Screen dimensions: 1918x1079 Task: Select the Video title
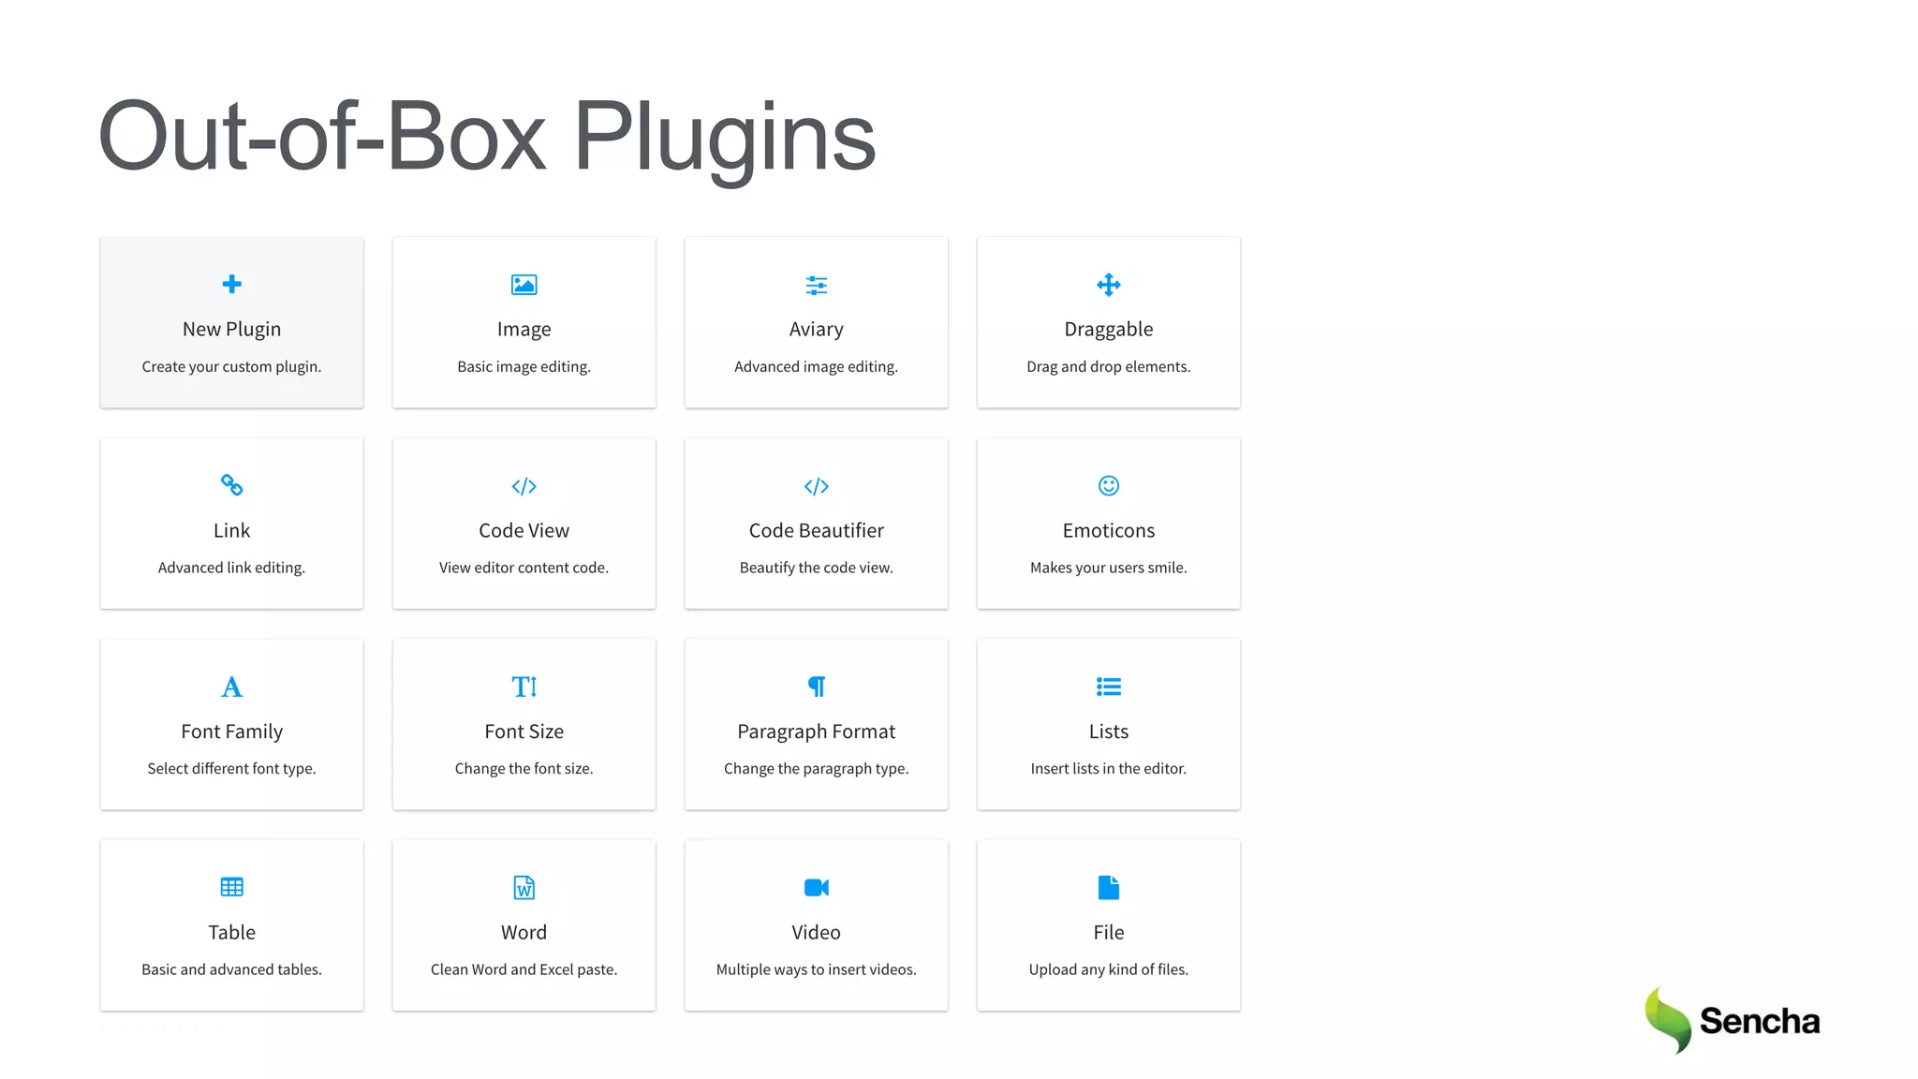point(816,932)
